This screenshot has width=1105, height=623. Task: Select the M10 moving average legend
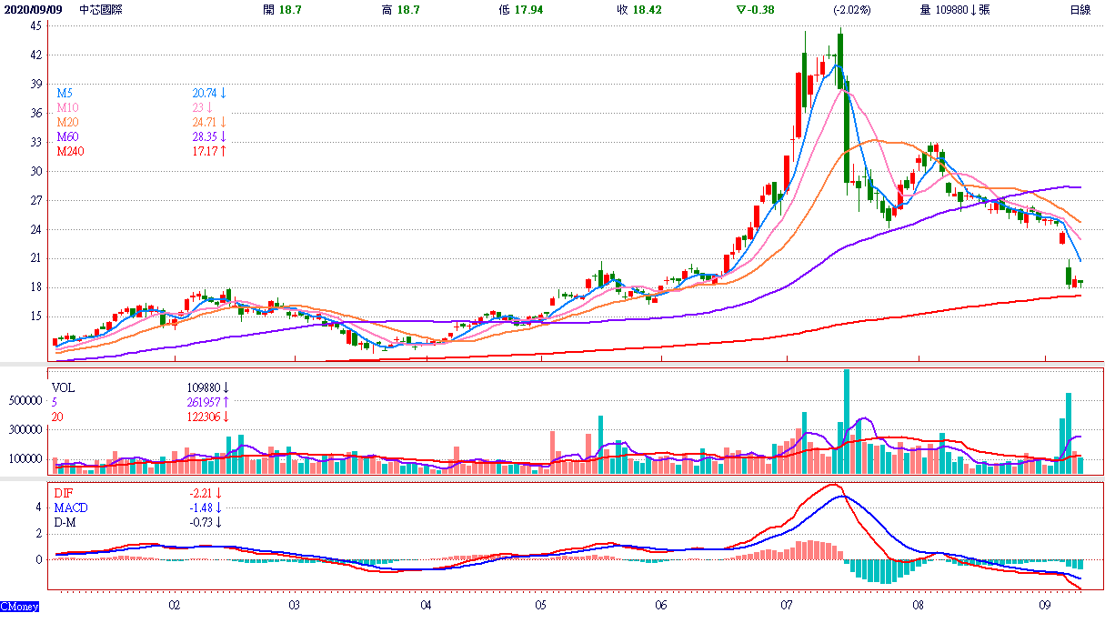point(68,107)
